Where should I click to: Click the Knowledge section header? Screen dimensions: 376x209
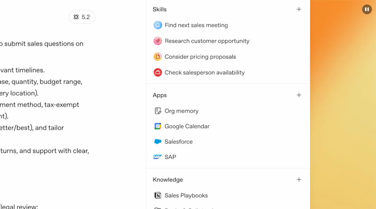[167, 180]
